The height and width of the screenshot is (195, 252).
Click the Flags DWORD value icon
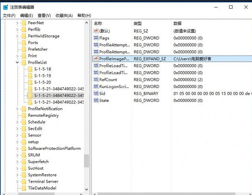click(x=96, y=38)
